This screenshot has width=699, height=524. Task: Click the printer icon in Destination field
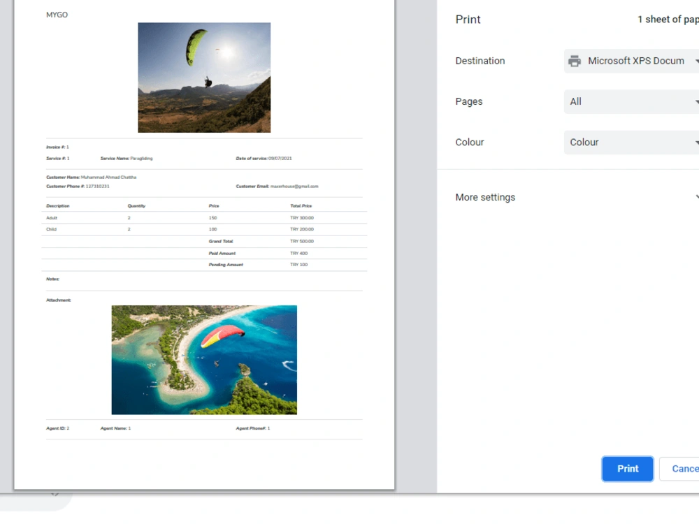[x=575, y=61]
